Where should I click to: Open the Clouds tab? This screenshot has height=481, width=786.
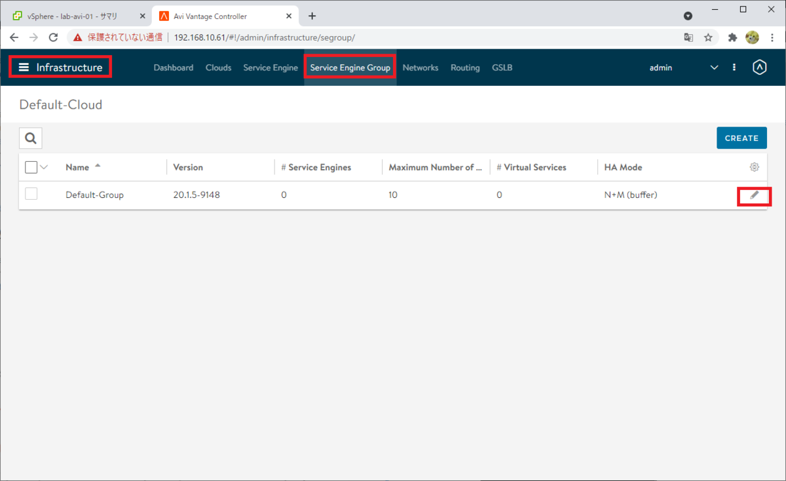tap(218, 67)
